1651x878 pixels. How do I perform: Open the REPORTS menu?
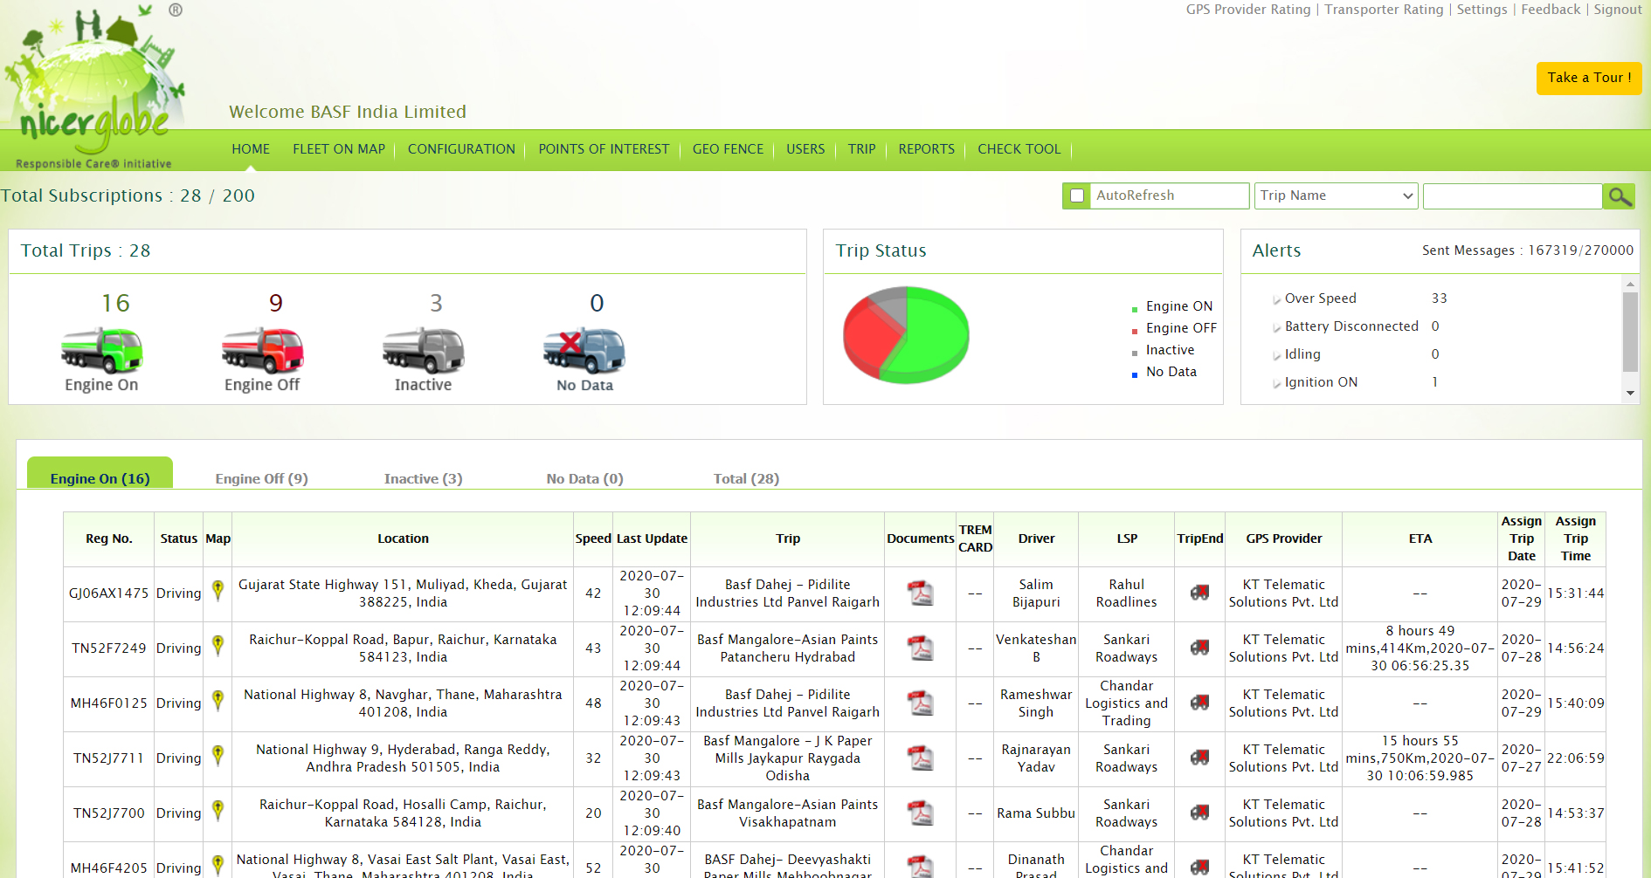(x=927, y=149)
